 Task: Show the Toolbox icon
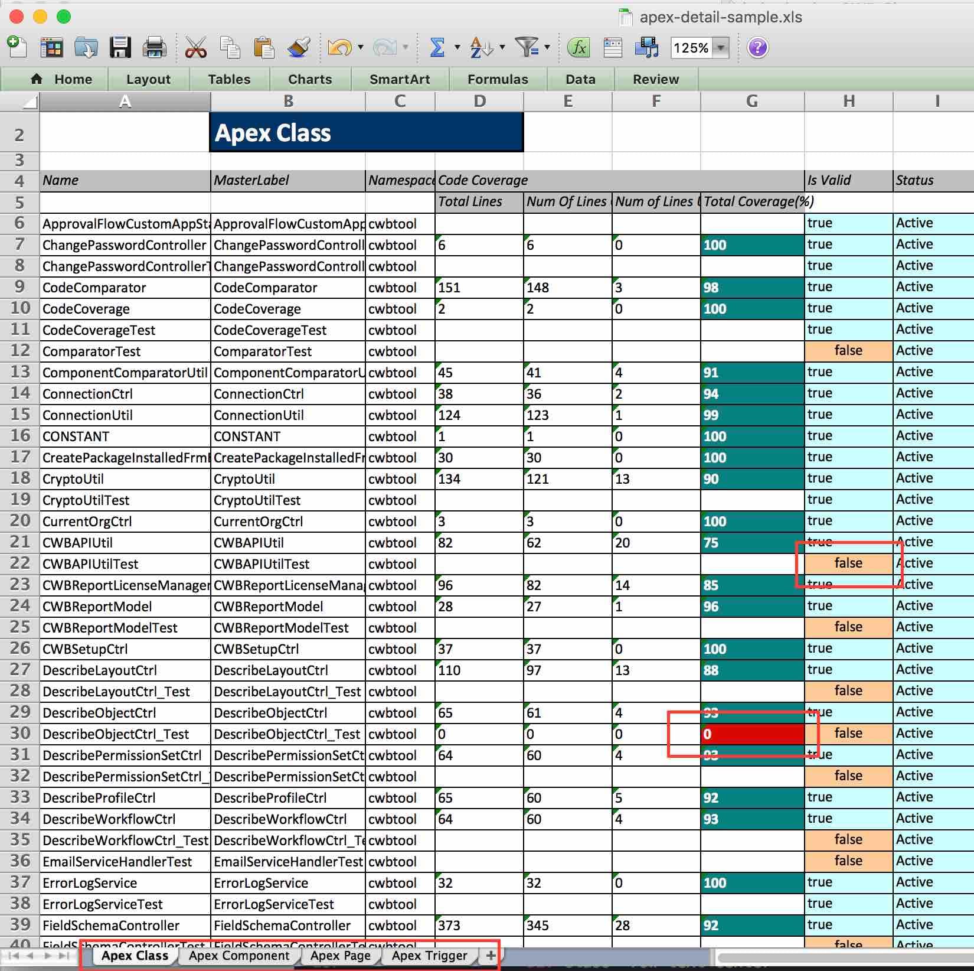pos(613,47)
